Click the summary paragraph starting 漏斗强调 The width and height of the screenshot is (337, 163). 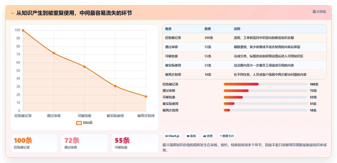point(244,148)
